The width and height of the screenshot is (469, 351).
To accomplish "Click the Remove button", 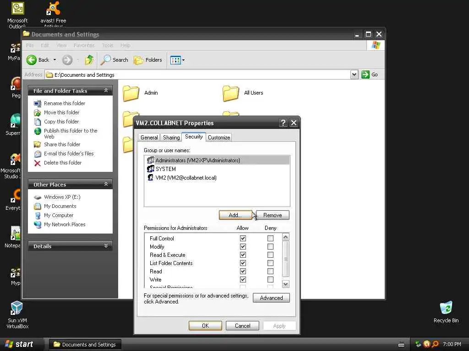I will (273, 215).
